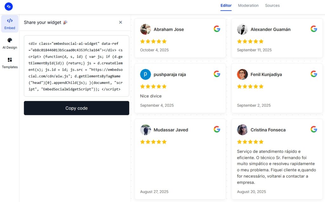The height and width of the screenshot is (202, 325).
Task: Click Google icon on Alexander Guamán review
Action: (314, 29)
